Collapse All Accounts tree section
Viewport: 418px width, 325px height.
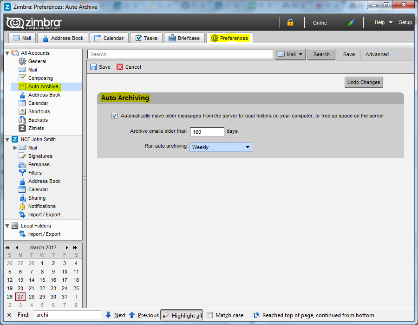(x=7, y=53)
